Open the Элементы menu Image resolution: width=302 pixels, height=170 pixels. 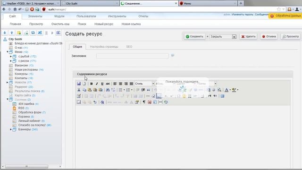click(x=35, y=17)
